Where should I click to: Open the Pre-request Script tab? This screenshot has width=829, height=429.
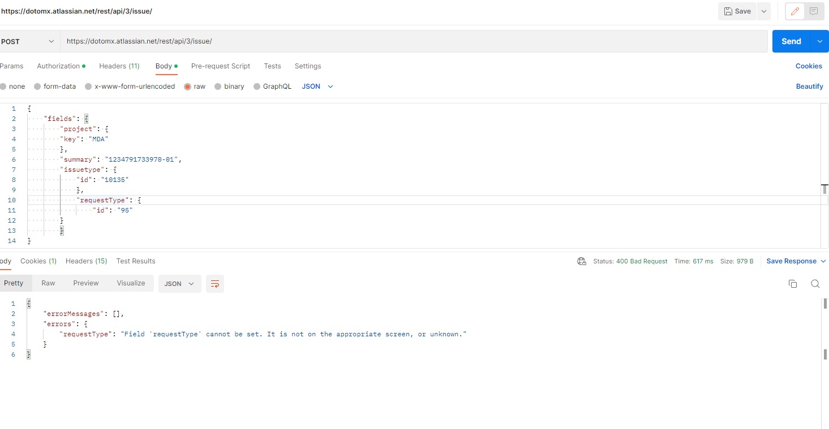(221, 66)
